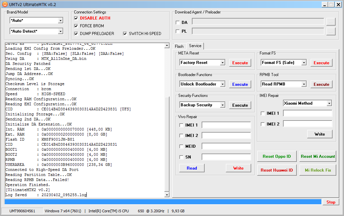Image resolution: width=344 pixels, height=216 pixels.
Task: Toggle the FORCE BROM checkbox
Action: click(76, 26)
